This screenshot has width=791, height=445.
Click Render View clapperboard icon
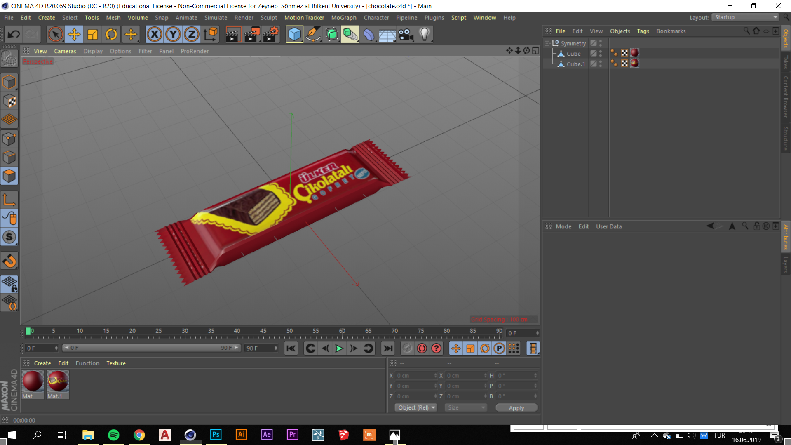coord(233,35)
